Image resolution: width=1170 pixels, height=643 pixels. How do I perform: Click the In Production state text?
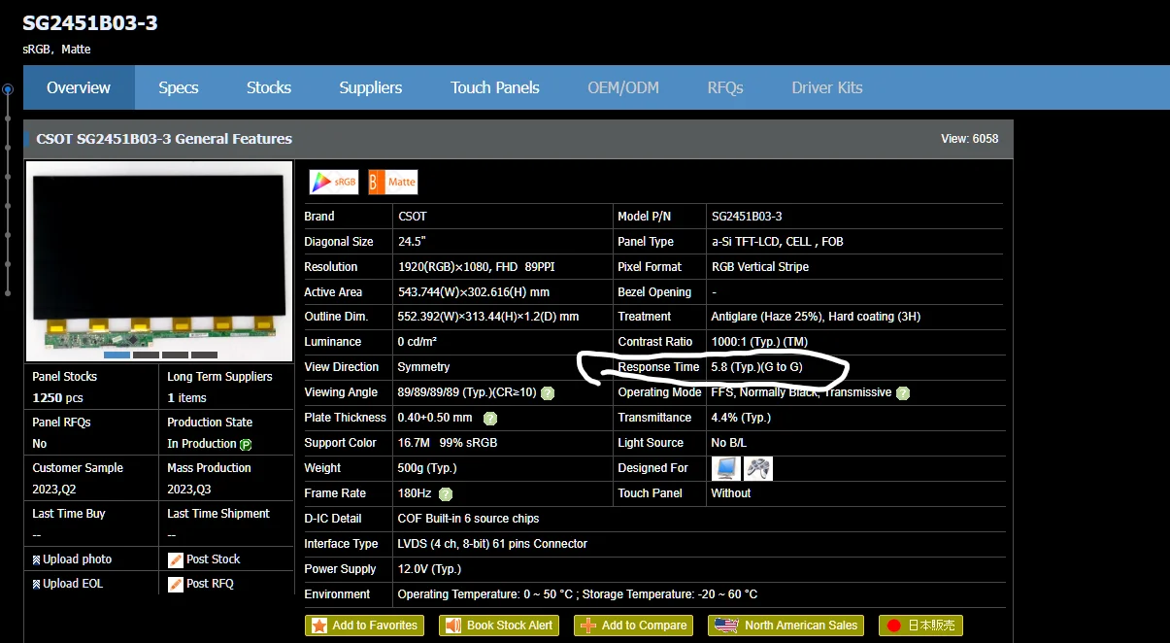point(202,444)
